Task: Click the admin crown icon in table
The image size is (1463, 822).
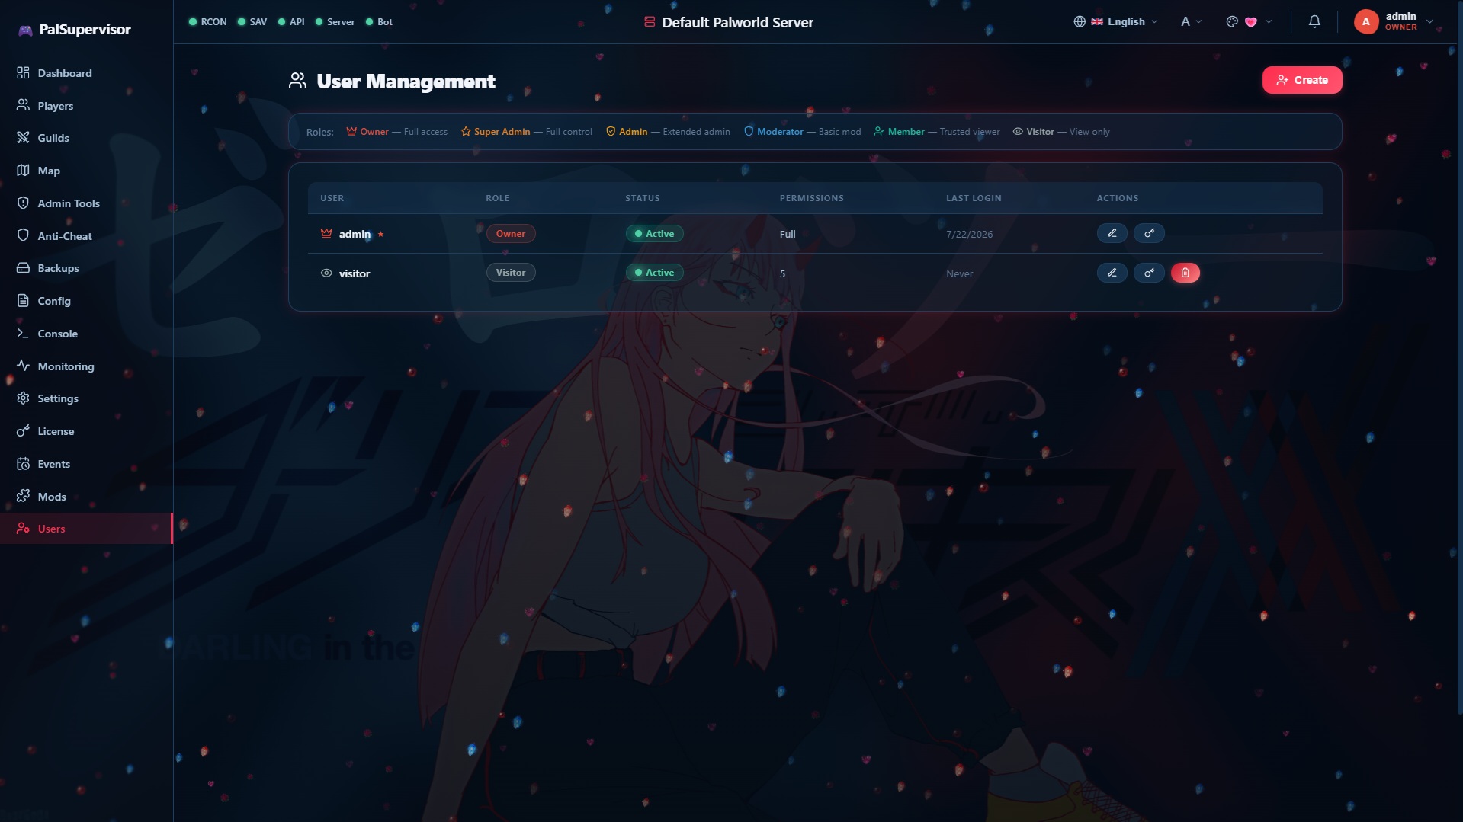Action: pos(326,233)
